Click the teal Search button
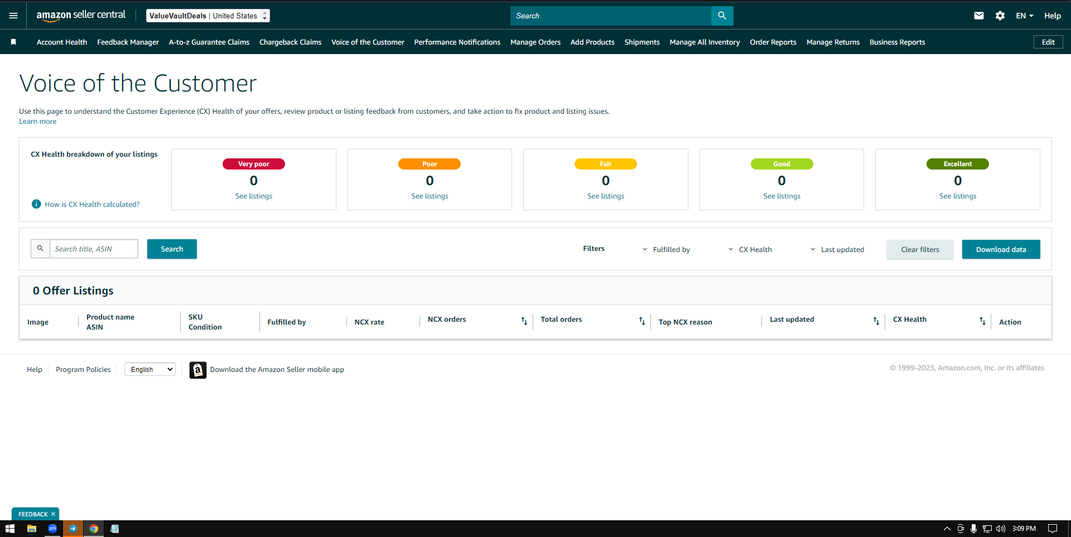 coord(172,249)
